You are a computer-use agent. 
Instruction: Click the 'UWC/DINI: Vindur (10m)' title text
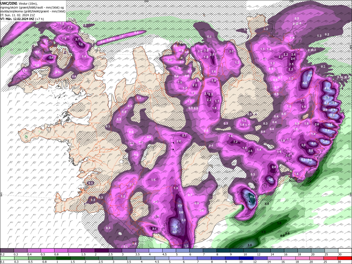[x=19, y=3]
